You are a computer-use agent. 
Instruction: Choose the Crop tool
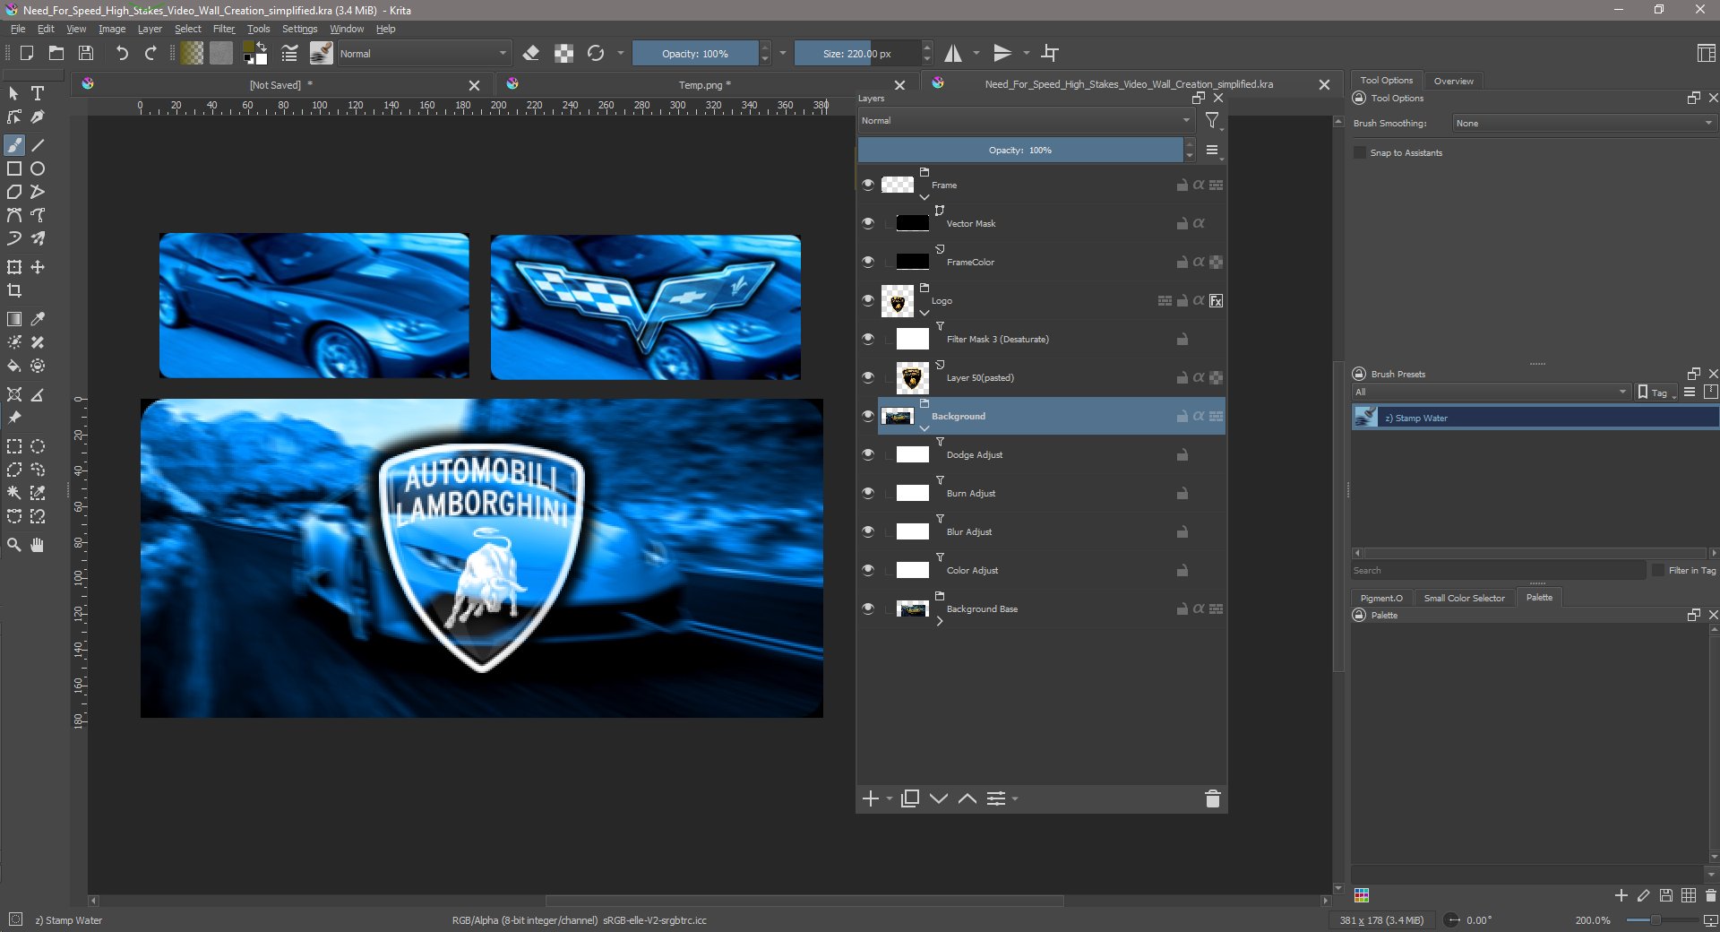click(14, 290)
